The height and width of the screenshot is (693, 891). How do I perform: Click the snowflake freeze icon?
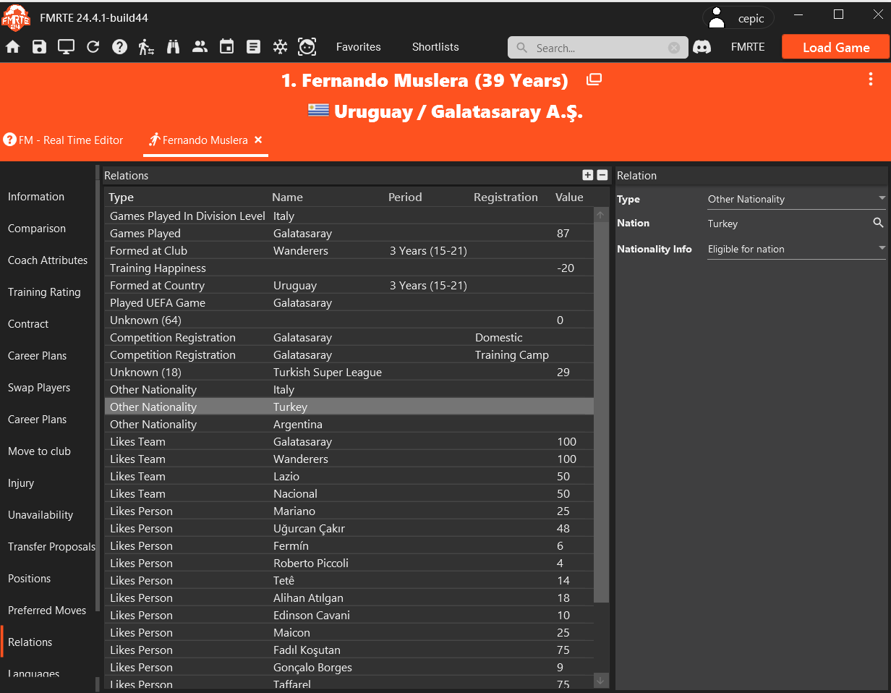click(x=280, y=47)
